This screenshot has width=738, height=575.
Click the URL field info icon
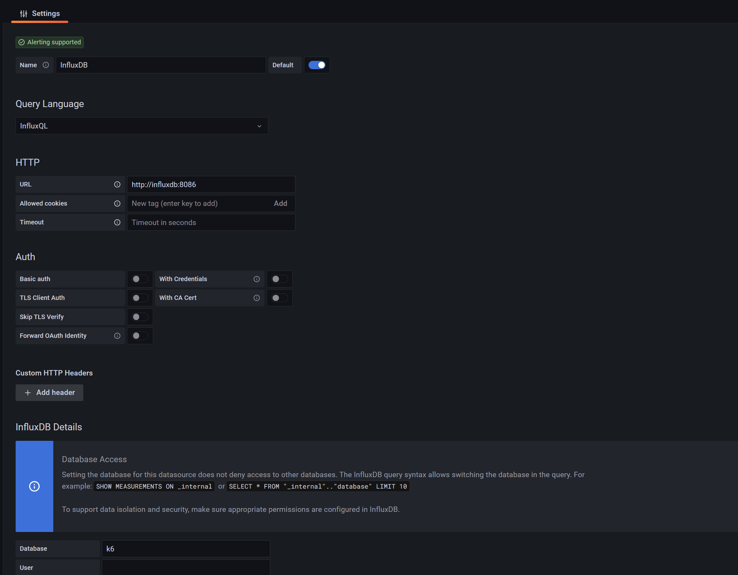(x=117, y=184)
